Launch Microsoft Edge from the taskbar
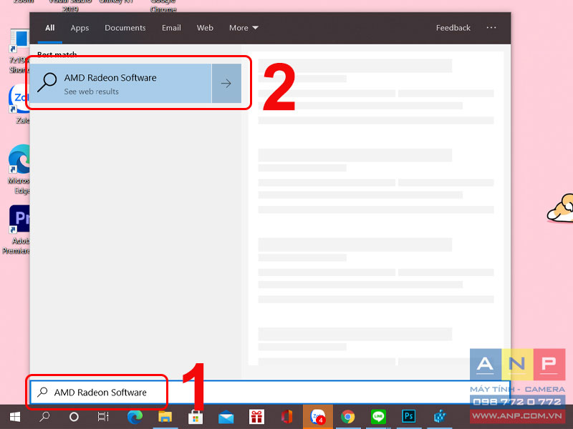Viewport: 573px width, 429px height. pyautogui.click(x=135, y=417)
